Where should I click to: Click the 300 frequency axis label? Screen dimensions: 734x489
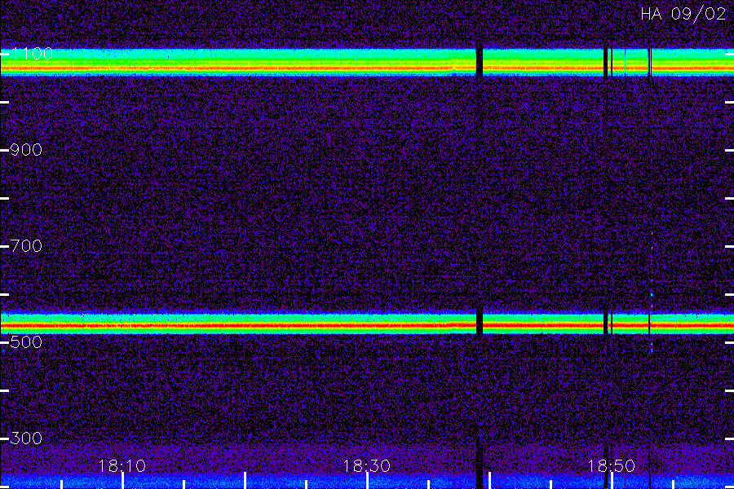[26, 438]
